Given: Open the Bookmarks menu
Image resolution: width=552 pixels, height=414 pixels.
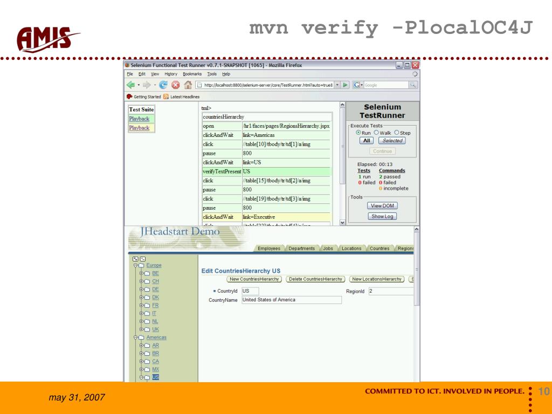Looking at the screenshot, I should coord(192,74).
